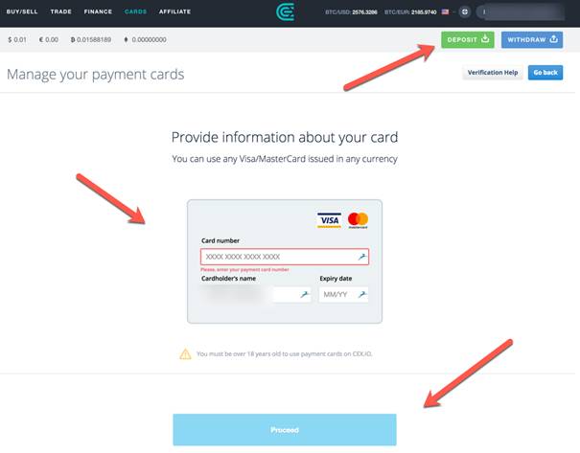Select the Cards navigation item
This screenshot has height=453, width=580.
click(x=136, y=11)
